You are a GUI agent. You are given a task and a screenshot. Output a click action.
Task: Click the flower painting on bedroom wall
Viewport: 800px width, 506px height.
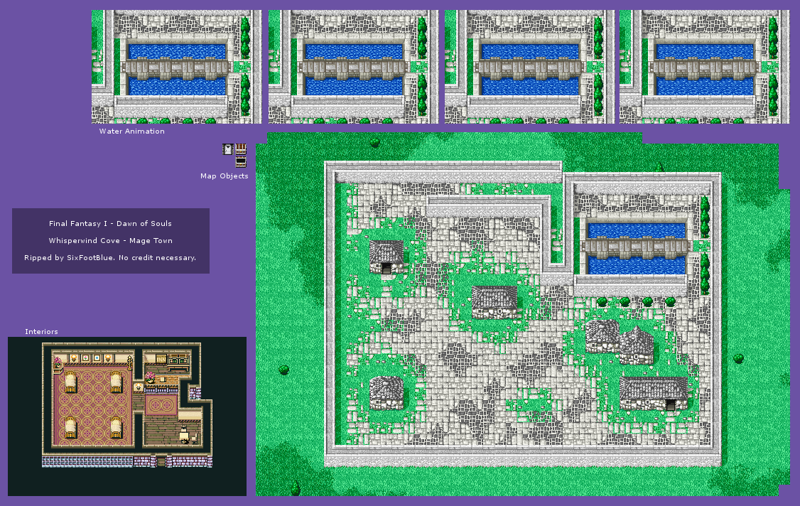pyautogui.click(x=85, y=357)
